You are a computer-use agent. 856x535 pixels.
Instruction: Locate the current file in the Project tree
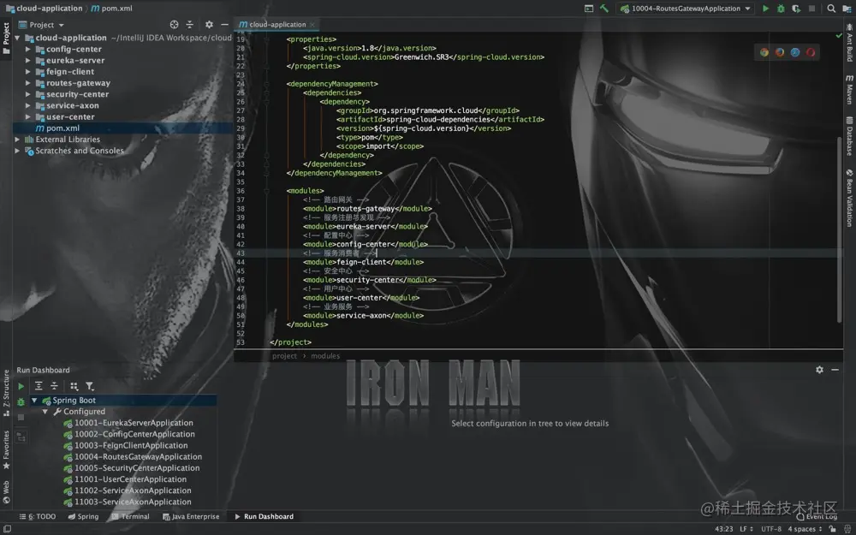(x=174, y=25)
